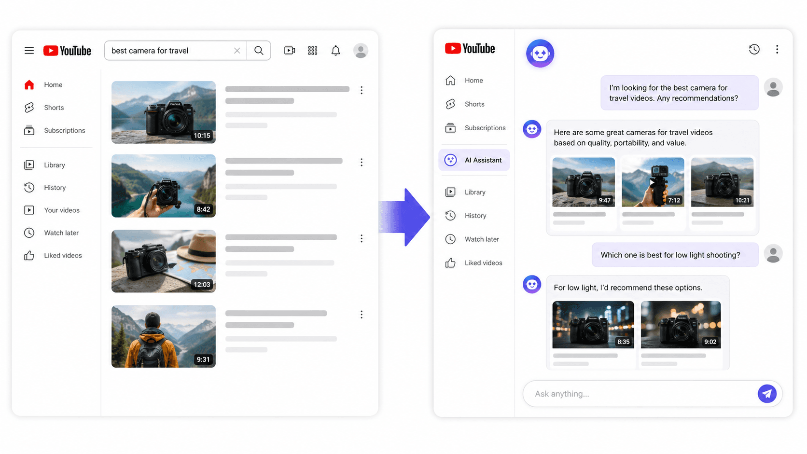Screen dimensions: 807x454
Task: Send message with the paper plane icon
Action: click(x=767, y=394)
